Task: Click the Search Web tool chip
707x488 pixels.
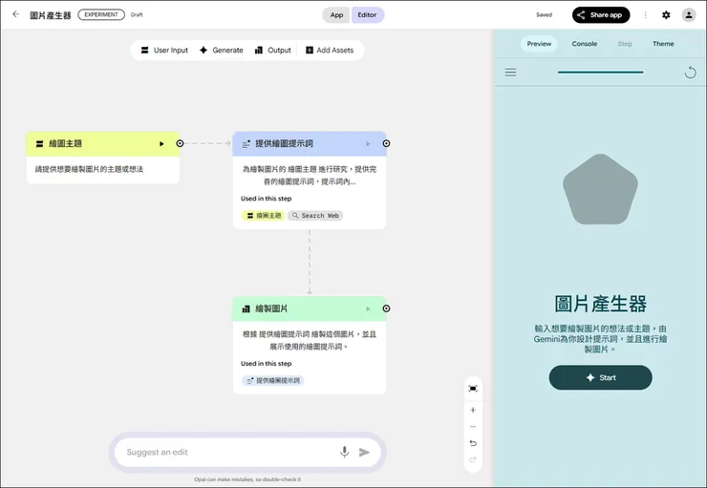Action: (315, 216)
